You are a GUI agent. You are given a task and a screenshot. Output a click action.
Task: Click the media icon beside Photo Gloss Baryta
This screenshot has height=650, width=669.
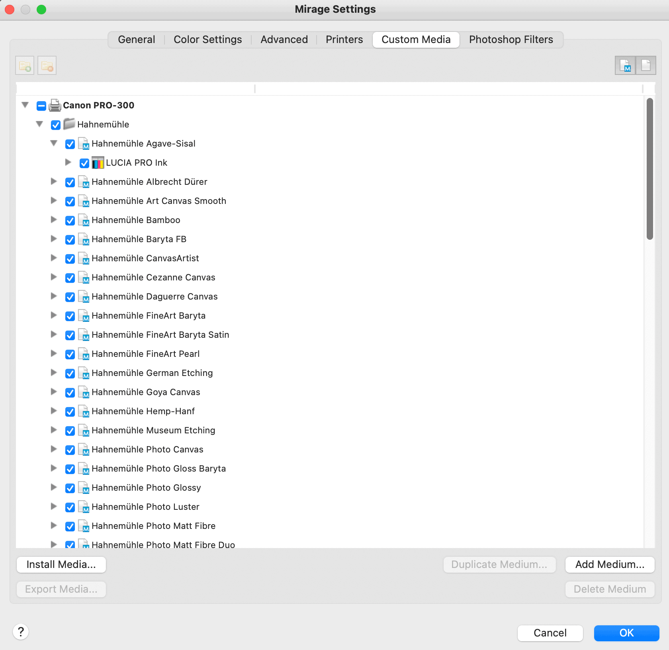[x=84, y=468]
